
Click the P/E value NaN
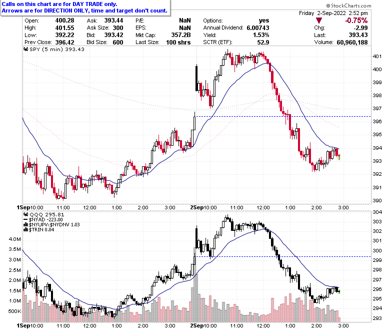[x=185, y=21]
